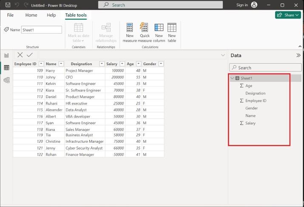Click the Sign in link

point(242,5)
